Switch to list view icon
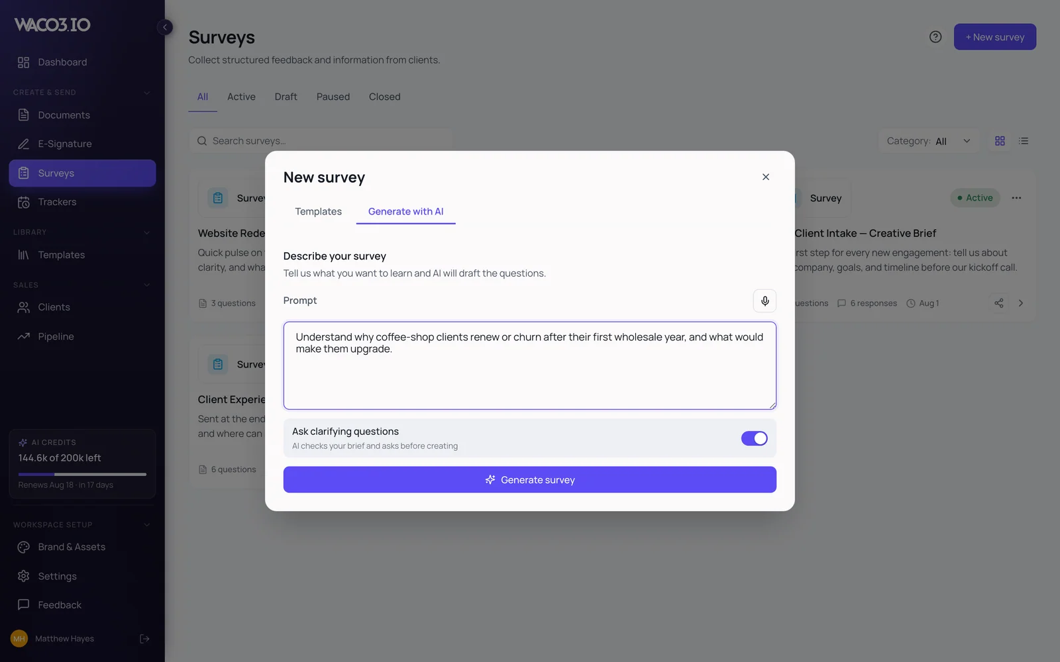 click(1024, 141)
